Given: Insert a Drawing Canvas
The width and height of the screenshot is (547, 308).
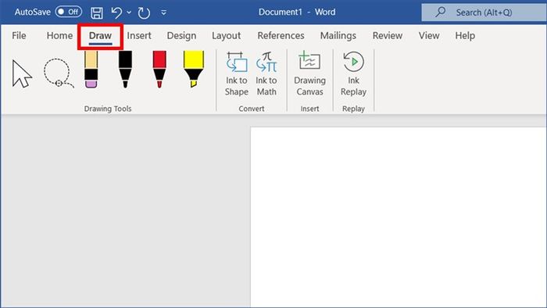Looking at the screenshot, I should point(309,74).
